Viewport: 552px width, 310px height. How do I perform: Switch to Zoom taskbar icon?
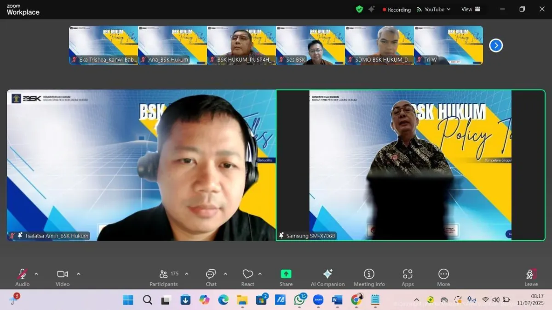click(x=318, y=300)
